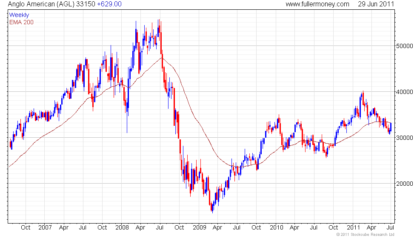The width and height of the screenshot is (417, 238).
Task: Click the 2009 year label on time axis
Action: (x=200, y=228)
